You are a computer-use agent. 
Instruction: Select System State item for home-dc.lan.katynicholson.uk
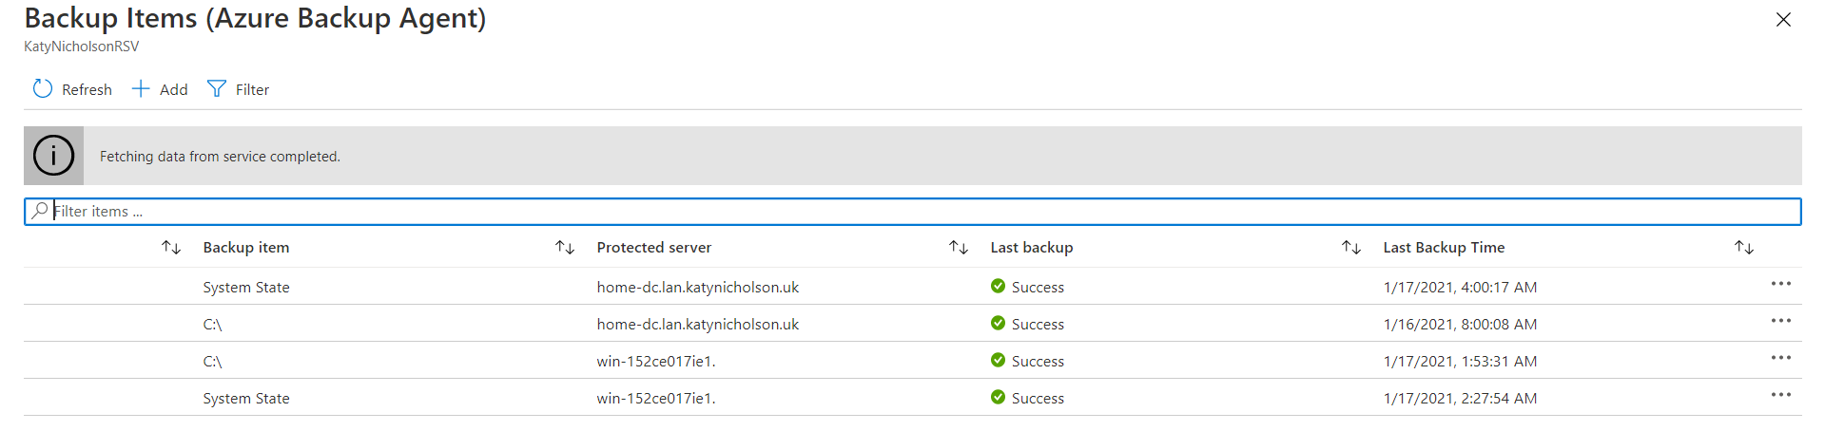coord(246,288)
